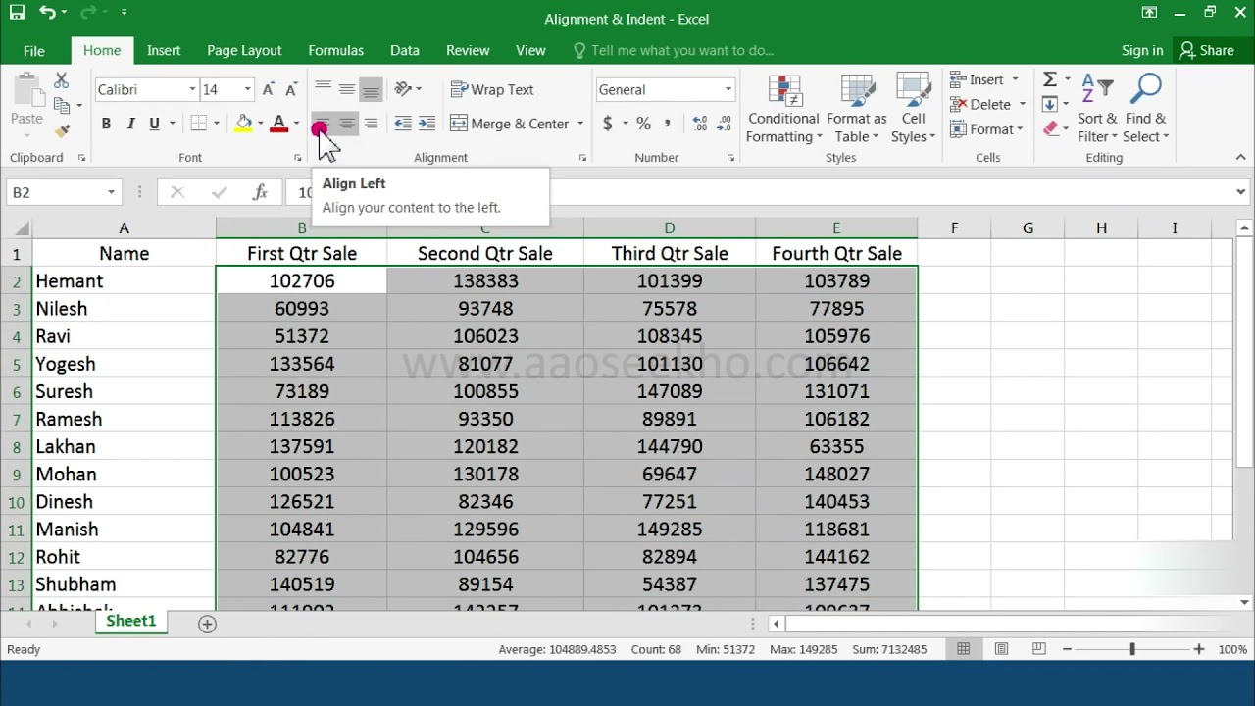Apply Percent Style format
The height and width of the screenshot is (706, 1255).
coord(643,124)
